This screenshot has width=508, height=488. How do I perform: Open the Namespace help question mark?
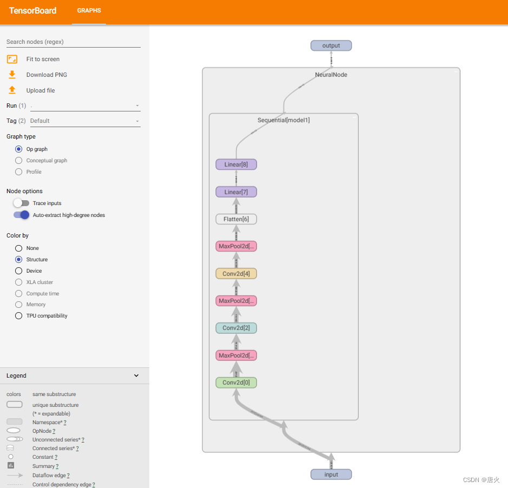(65, 423)
